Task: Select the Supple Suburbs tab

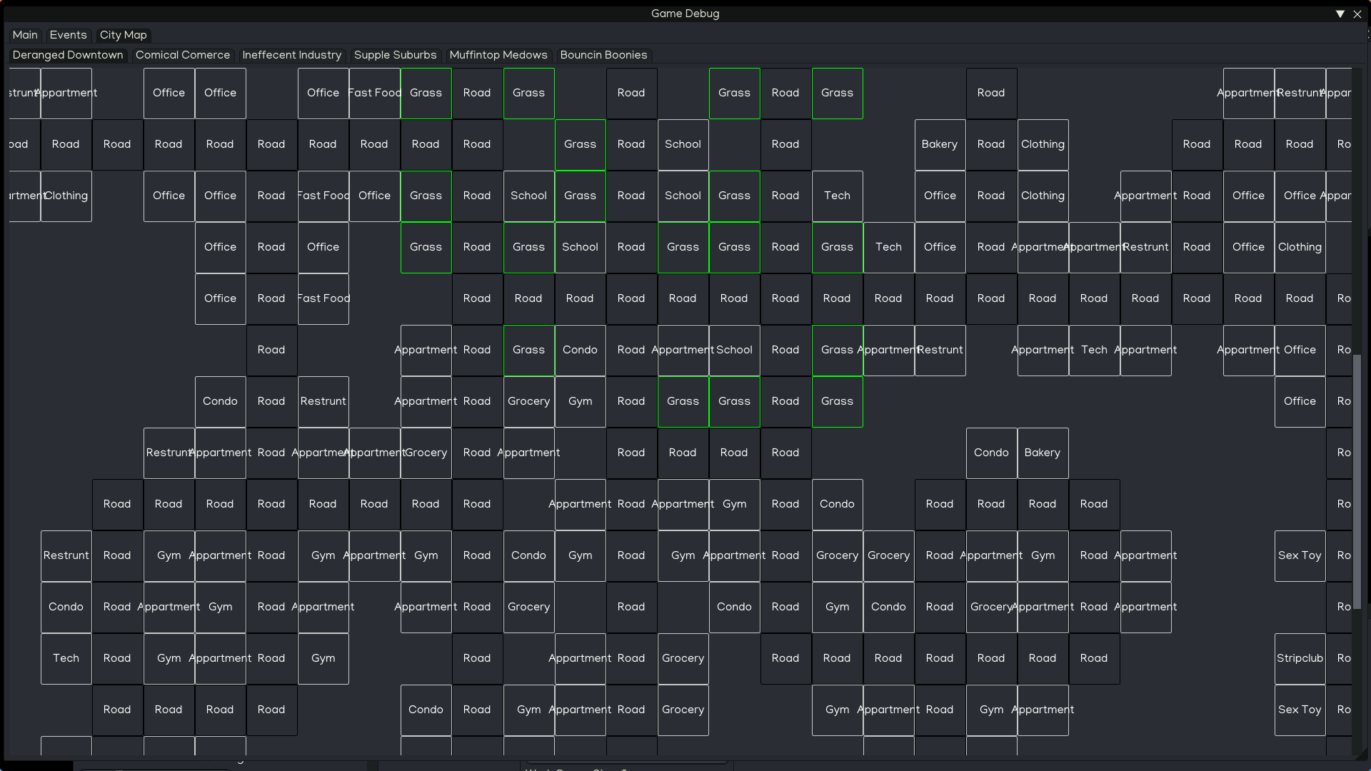Action: click(x=395, y=55)
